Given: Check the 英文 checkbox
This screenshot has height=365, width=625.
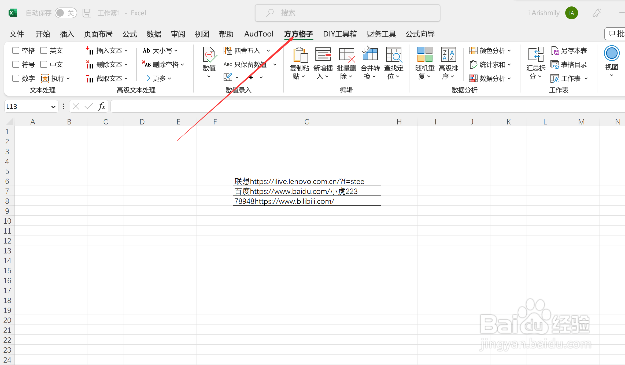Looking at the screenshot, I should [x=44, y=50].
